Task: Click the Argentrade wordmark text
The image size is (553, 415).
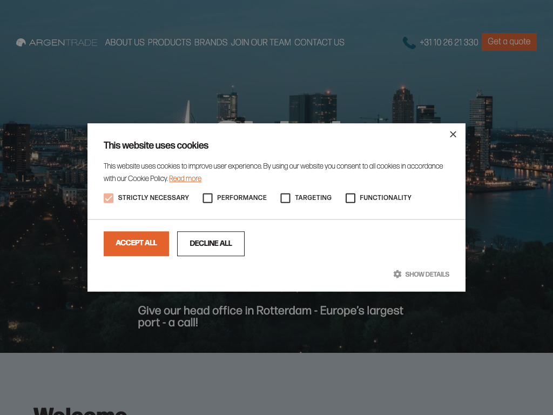Action: [x=63, y=42]
